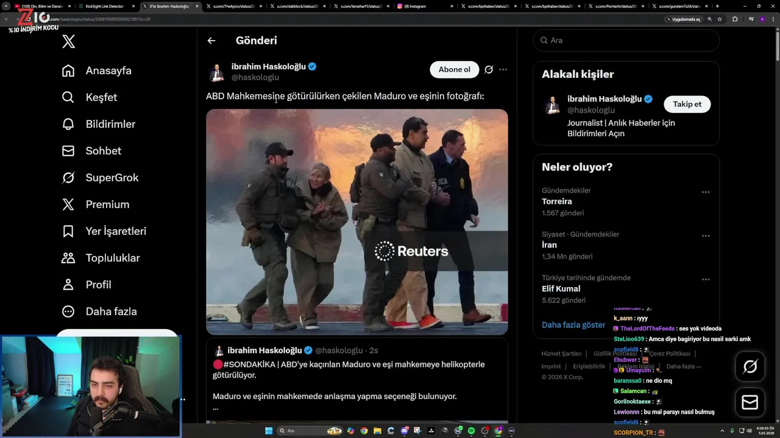Open the Keşfet explore page
The height and width of the screenshot is (438, 780).
pyautogui.click(x=90, y=97)
